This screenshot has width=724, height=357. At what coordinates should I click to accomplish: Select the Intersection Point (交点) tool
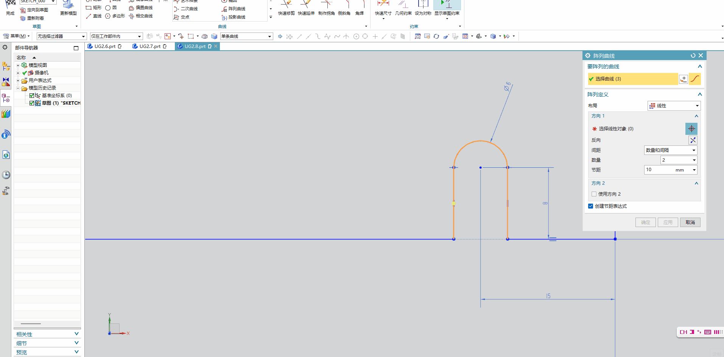181,17
